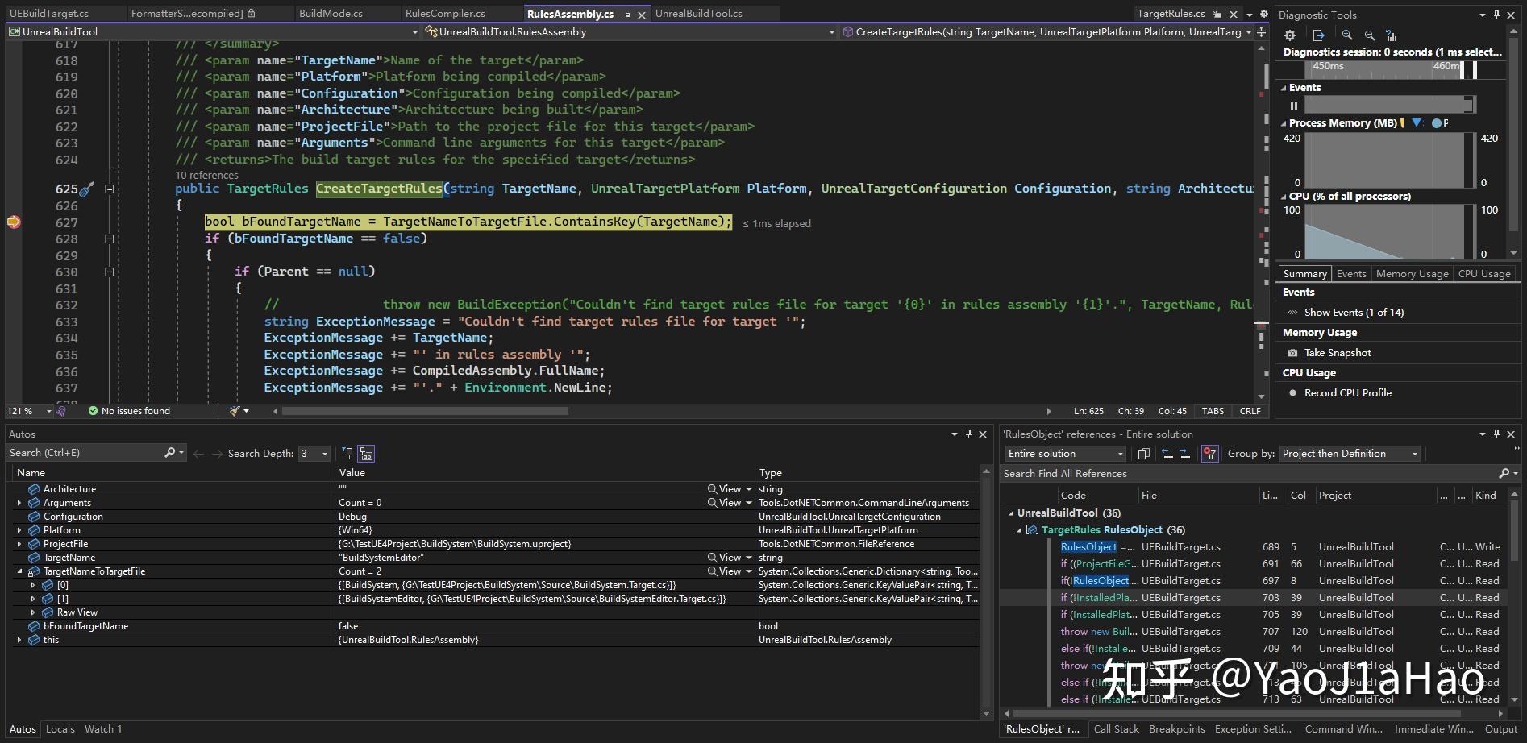Open the Diagnostic Tools settings gear

tap(1290, 35)
